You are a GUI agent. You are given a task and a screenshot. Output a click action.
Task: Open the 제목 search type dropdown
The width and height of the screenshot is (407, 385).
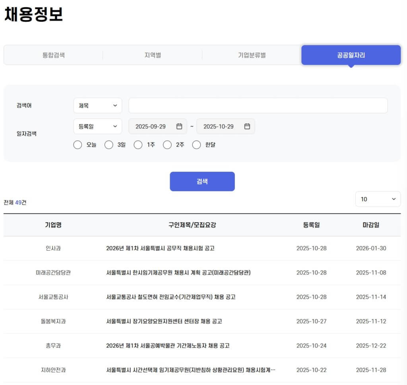pos(97,105)
